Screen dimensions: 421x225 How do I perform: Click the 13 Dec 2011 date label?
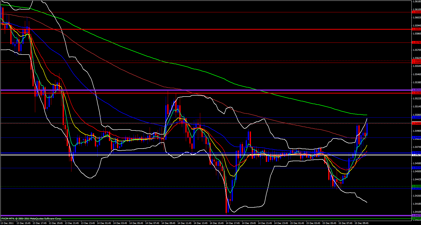coord(8,223)
